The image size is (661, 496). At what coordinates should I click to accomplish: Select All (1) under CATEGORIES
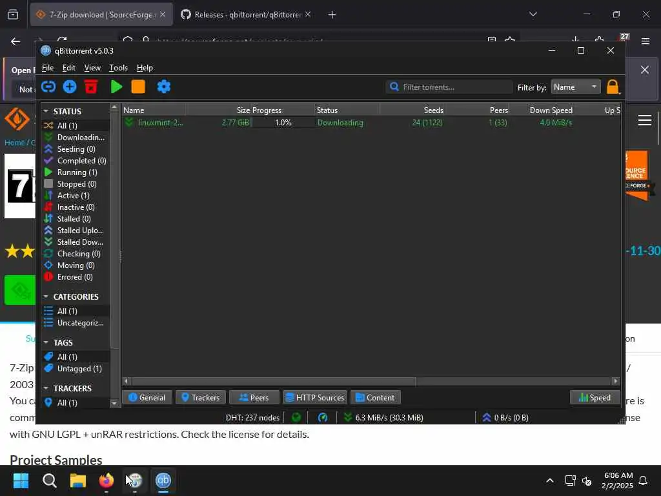pyautogui.click(x=76, y=311)
